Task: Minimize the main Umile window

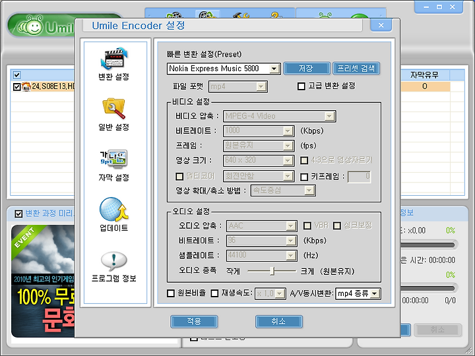Action: coord(426,7)
